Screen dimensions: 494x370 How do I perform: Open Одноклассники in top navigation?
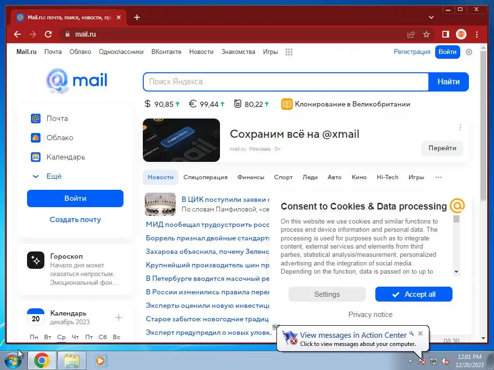click(x=121, y=52)
